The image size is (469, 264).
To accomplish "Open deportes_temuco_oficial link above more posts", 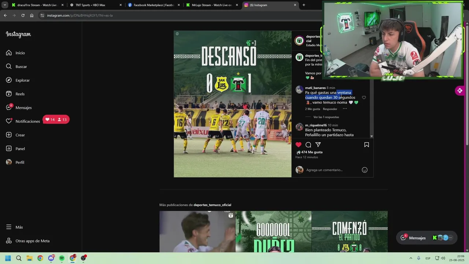I will click(x=212, y=205).
